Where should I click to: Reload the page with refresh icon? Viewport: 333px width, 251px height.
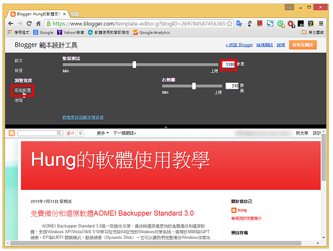[x=29, y=23]
